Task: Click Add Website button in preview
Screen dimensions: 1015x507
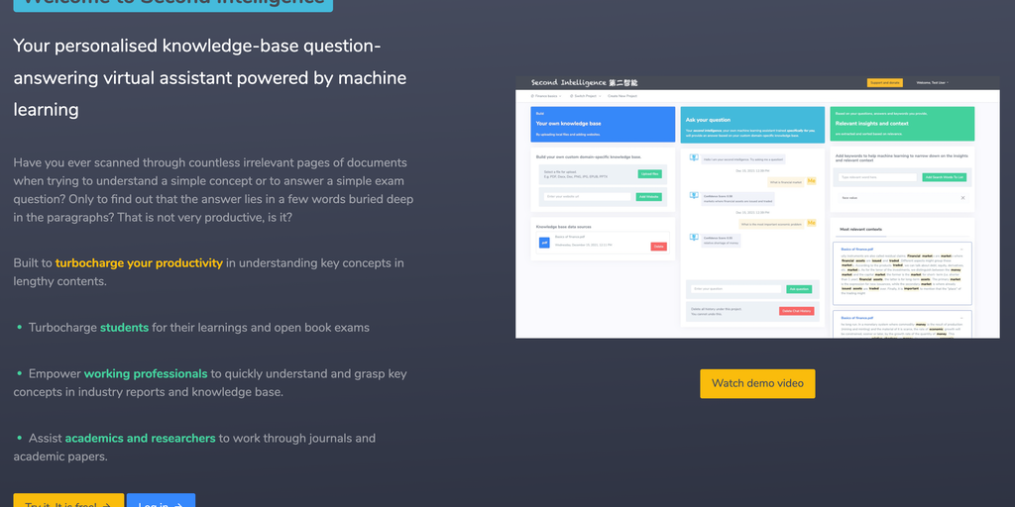Action: pyautogui.click(x=648, y=197)
